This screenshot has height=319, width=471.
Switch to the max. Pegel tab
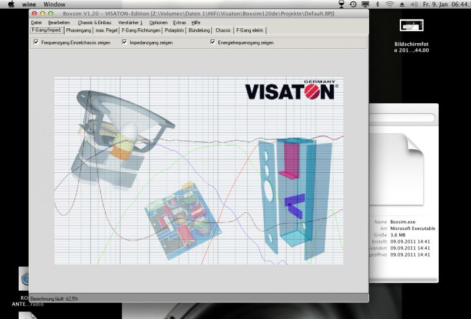[107, 31]
